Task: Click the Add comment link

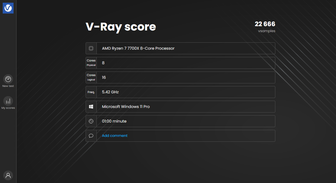Action: pos(115,136)
